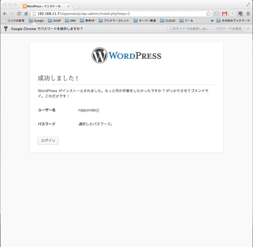
Task: Reload the page with the refresh icon
Action: [x=19, y=14]
